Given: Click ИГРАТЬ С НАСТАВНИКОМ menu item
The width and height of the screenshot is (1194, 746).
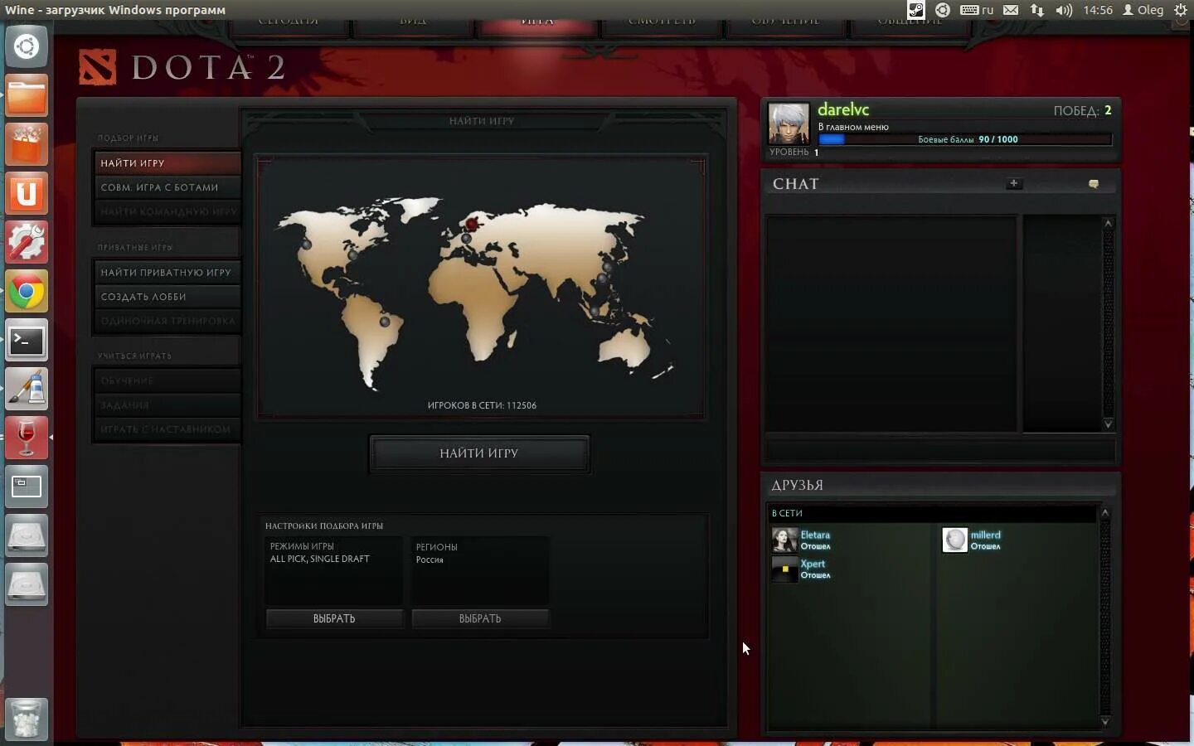Looking at the screenshot, I should click(167, 429).
